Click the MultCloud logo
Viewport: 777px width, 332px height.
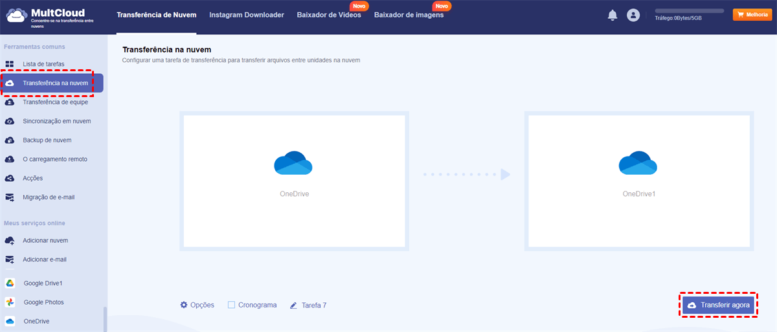(49, 16)
